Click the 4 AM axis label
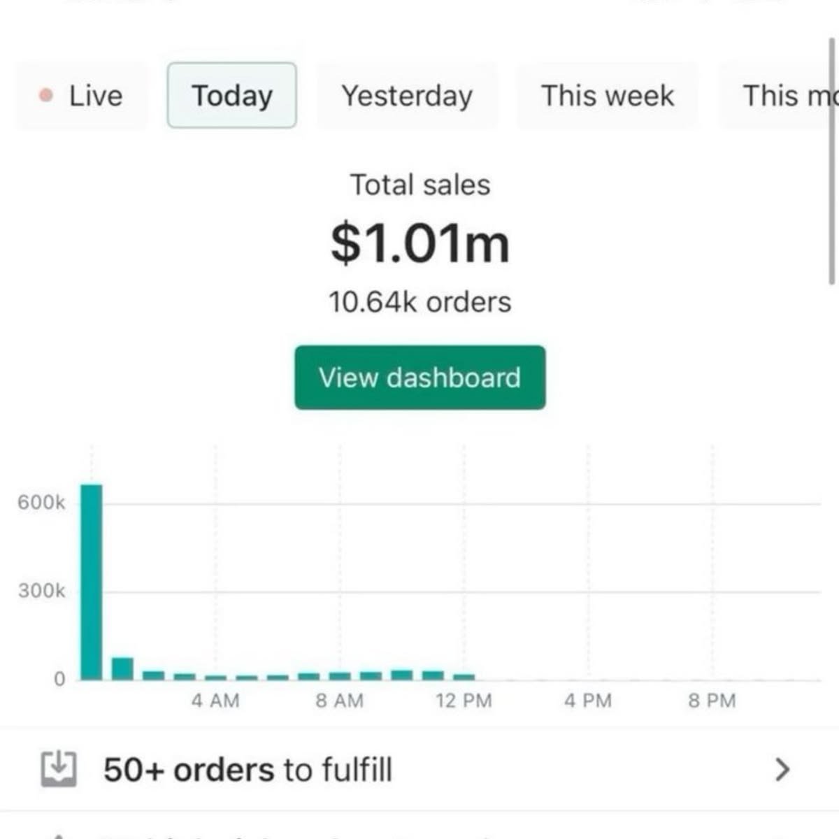 [x=215, y=701]
